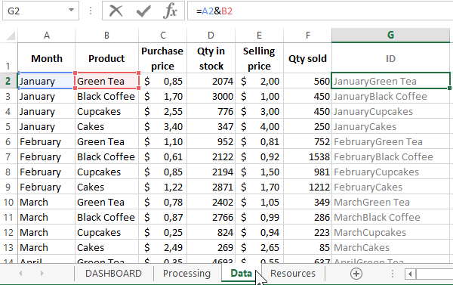Image resolution: width=453 pixels, height=285 pixels.
Task: Open the Name Box dropdown arrow
Action: pyautogui.click(x=71, y=10)
